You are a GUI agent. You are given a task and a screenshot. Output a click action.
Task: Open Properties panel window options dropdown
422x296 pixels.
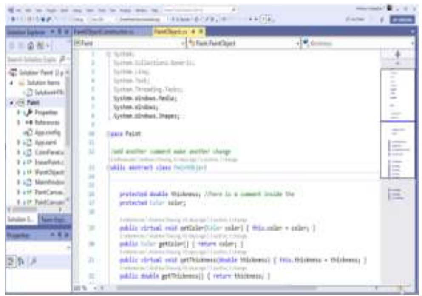(x=53, y=235)
